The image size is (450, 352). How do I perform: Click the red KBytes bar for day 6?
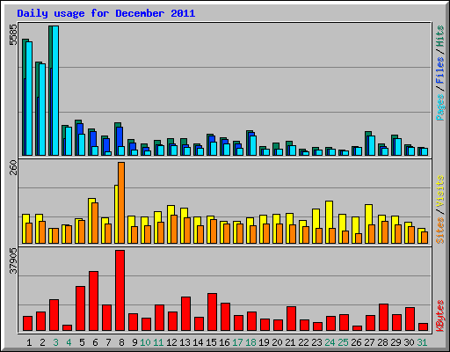(x=93, y=301)
